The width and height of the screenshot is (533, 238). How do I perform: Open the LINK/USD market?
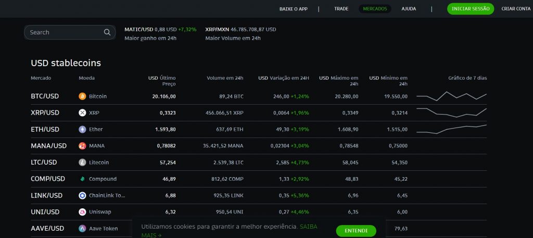[46, 195]
